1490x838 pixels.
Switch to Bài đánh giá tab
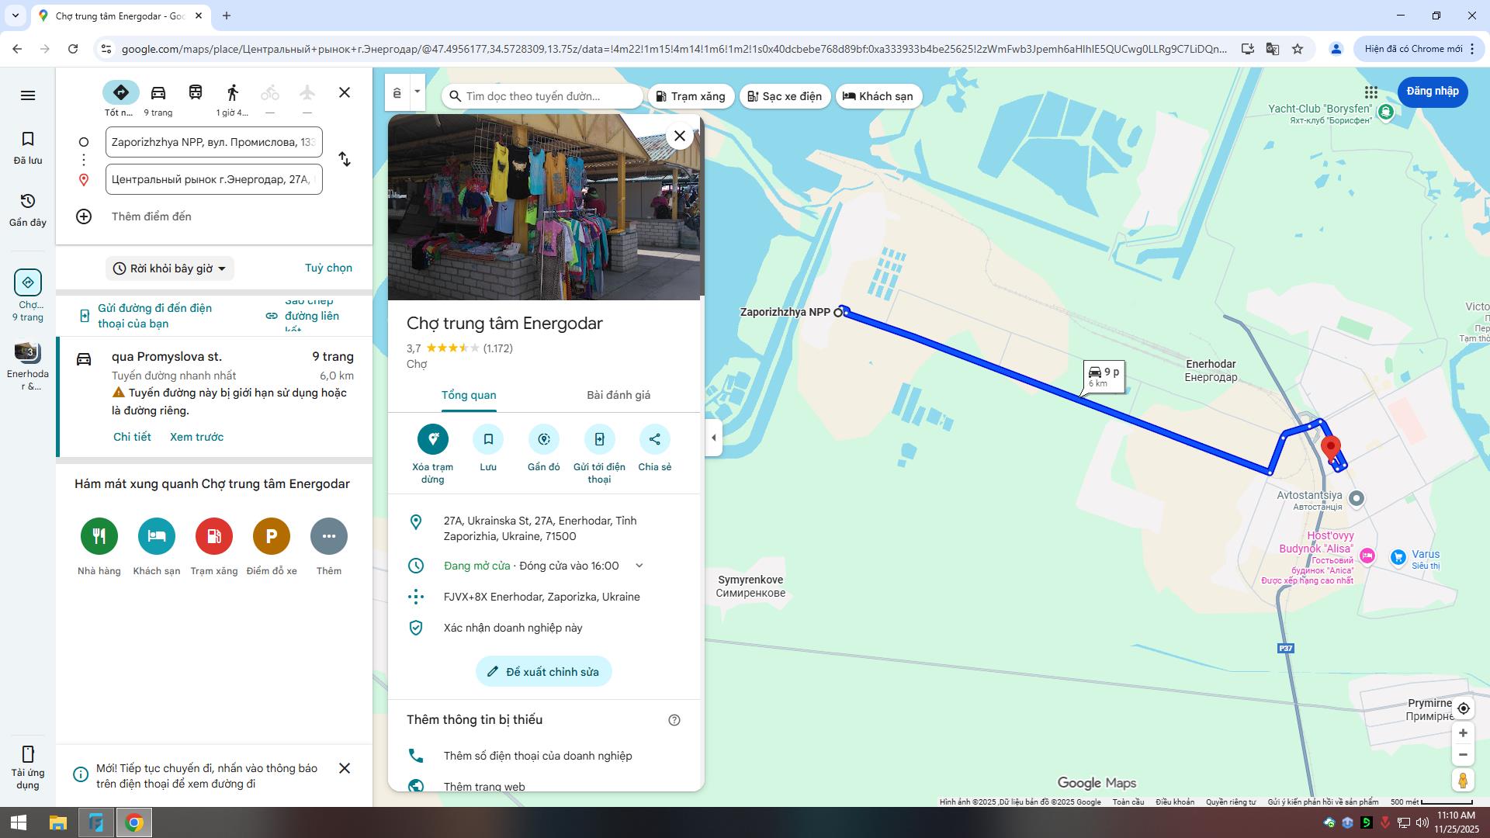click(619, 395)
